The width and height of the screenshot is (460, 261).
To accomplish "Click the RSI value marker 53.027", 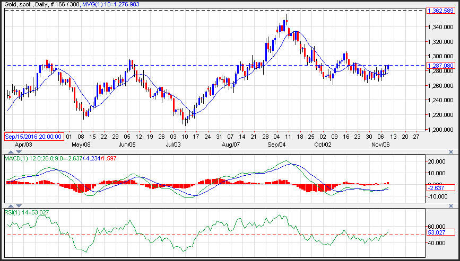I will (x=440, y=232).
